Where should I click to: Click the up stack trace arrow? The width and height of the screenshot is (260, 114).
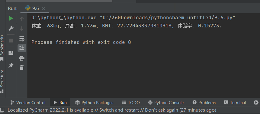(22, 19)
